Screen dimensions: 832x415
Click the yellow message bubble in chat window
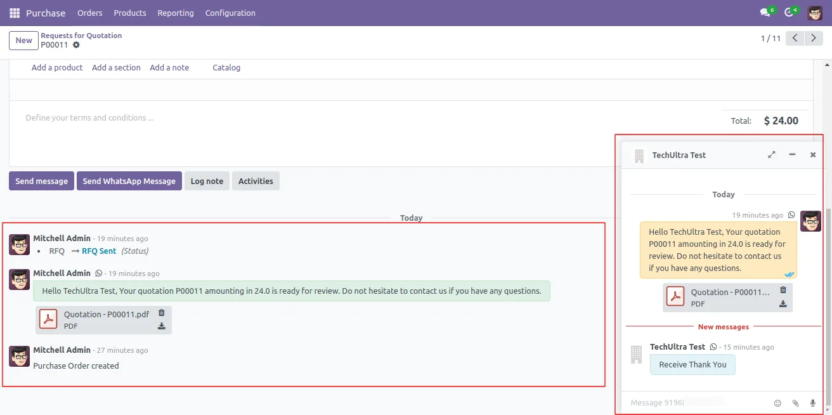tap(718, 250)
